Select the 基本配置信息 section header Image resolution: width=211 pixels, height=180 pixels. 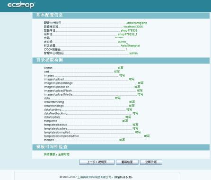pyautogui.click(x=50, y=15)
